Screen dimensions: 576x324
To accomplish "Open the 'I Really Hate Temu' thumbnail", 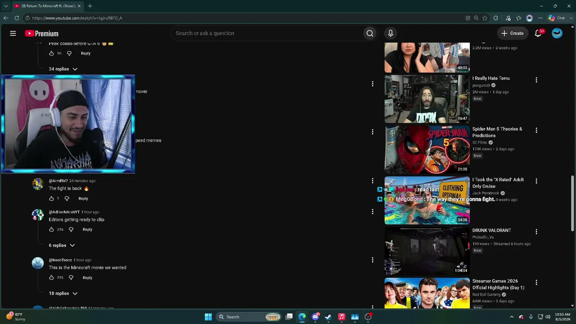I will [x=427, y=99].
